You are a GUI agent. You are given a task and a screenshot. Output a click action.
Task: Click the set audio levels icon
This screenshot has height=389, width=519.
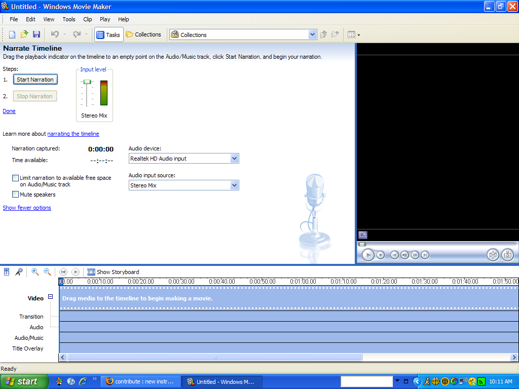[x=7, y=272]
